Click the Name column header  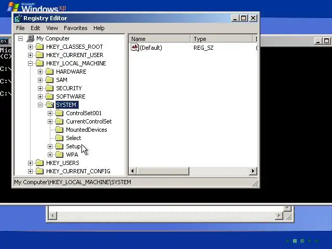(159, 39)
